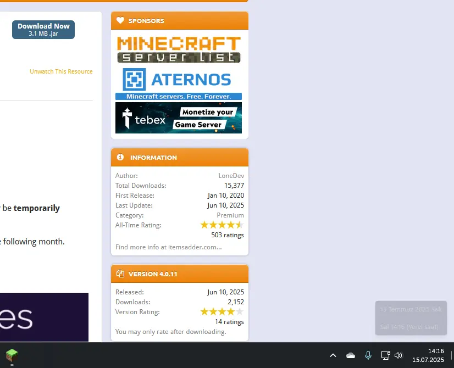
Task: Click the cloud icon in system tray
Action: pos(351,355)
